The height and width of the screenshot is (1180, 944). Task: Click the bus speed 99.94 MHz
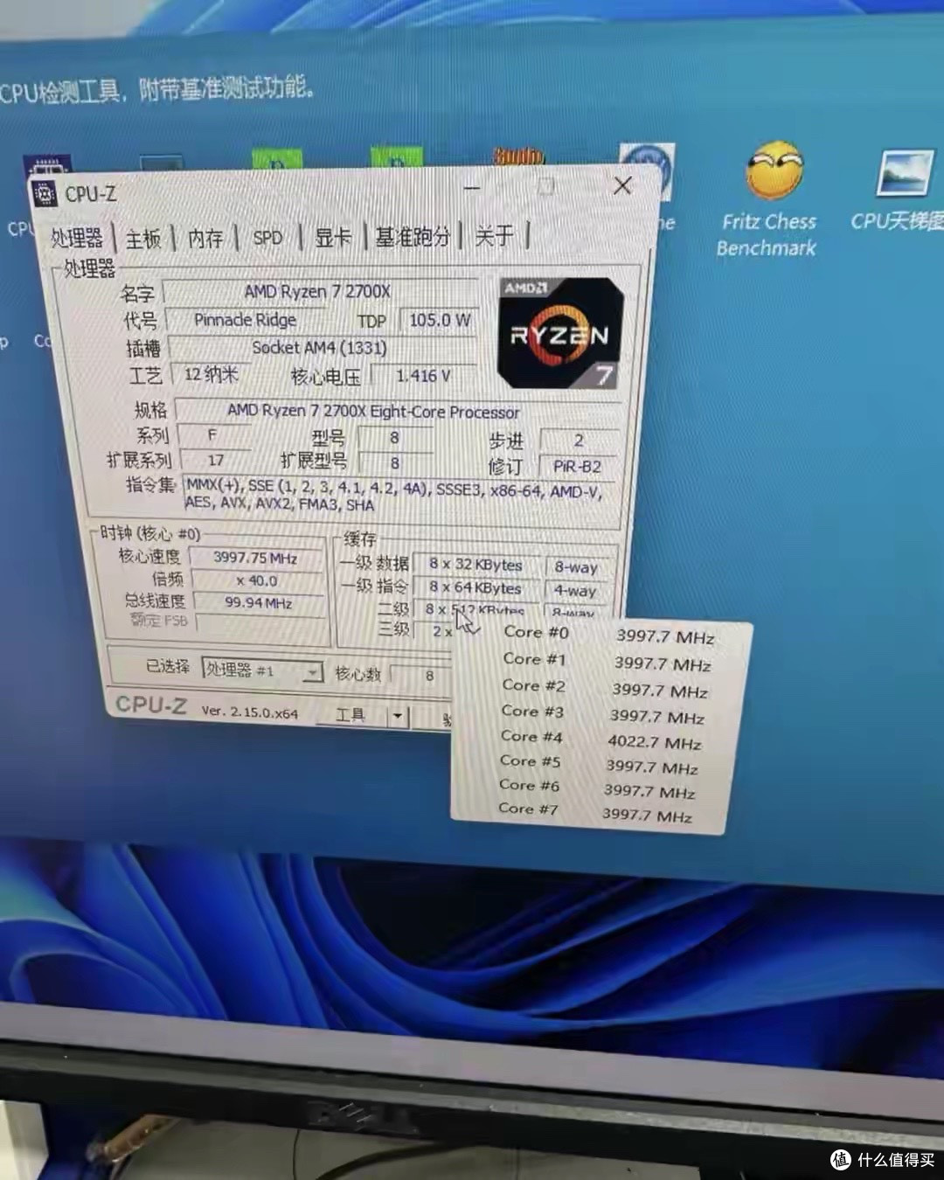(x=258, y=603)
